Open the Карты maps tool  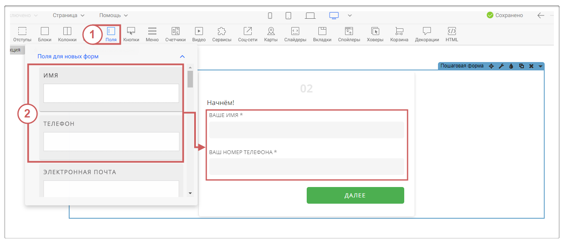(x=271, y=34)
